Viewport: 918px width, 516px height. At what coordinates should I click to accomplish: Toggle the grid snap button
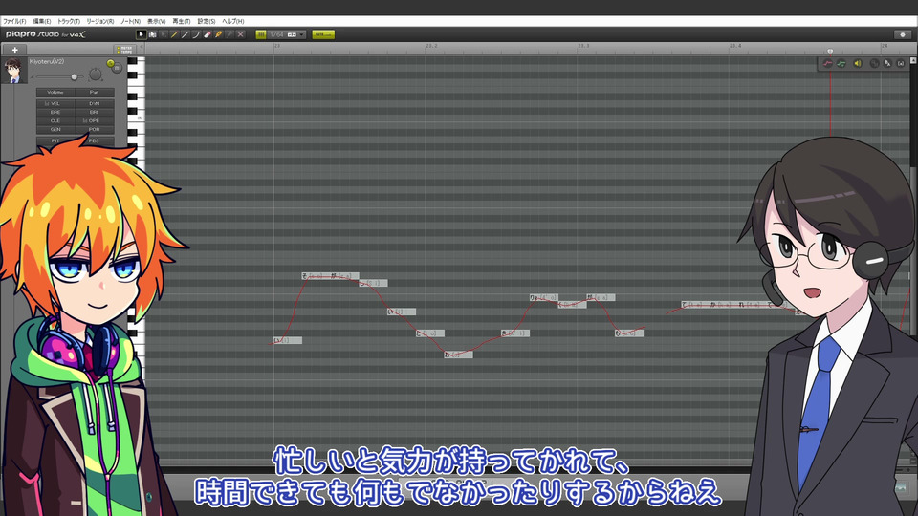click(x=261, y=34)
